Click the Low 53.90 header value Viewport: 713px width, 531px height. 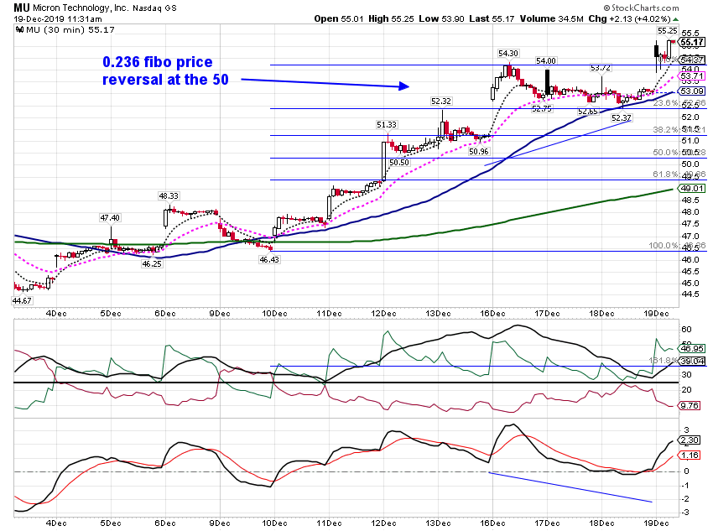pos(441,18)
